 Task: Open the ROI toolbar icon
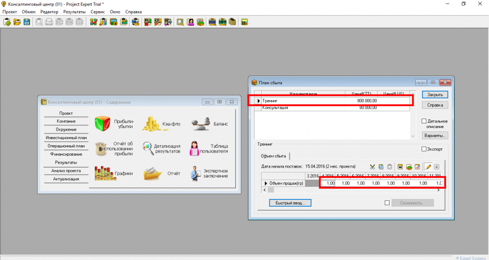tap(212, 22)
